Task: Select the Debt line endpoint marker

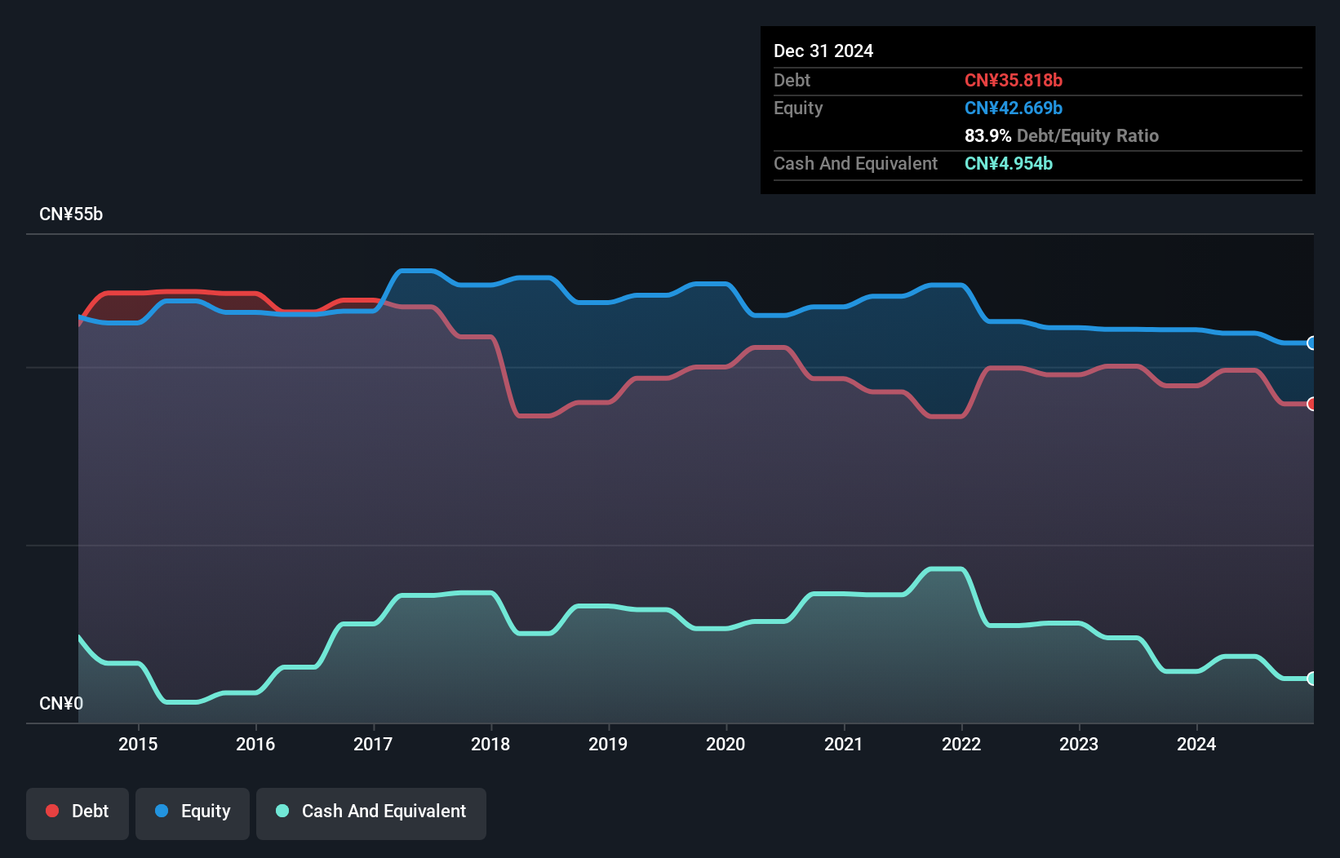Action: point(1311,403)
